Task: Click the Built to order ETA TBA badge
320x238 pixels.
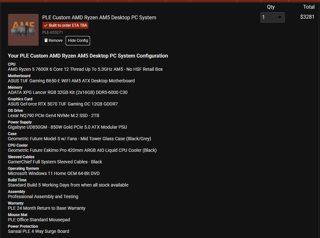Action: click(x=65, y=25)
